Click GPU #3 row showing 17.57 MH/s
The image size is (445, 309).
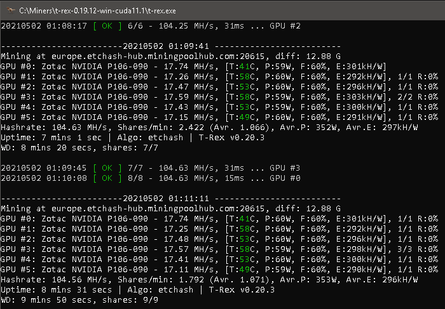click(x=219, y=249)
